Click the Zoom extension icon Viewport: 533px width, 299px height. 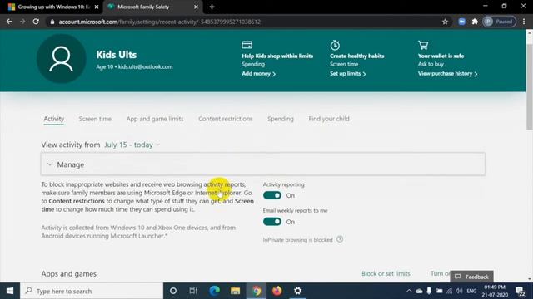461,22
